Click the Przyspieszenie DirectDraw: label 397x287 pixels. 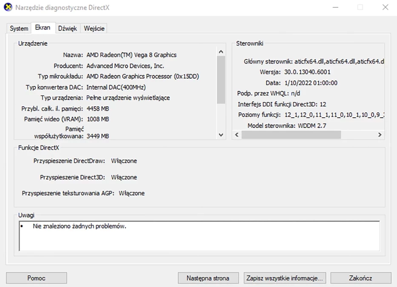pos(69,161)
